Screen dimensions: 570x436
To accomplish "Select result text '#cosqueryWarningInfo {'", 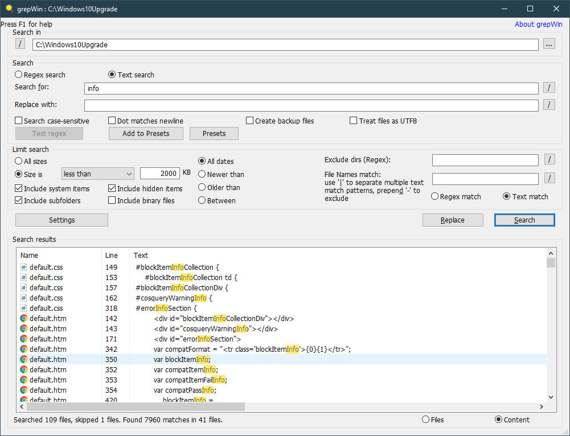I will [x=174, y=298].
